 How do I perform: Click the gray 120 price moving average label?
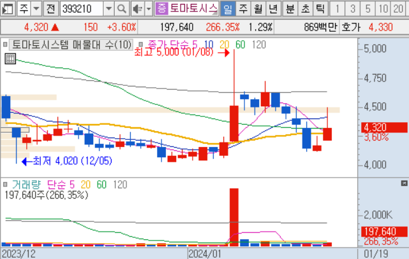(259, 45)
